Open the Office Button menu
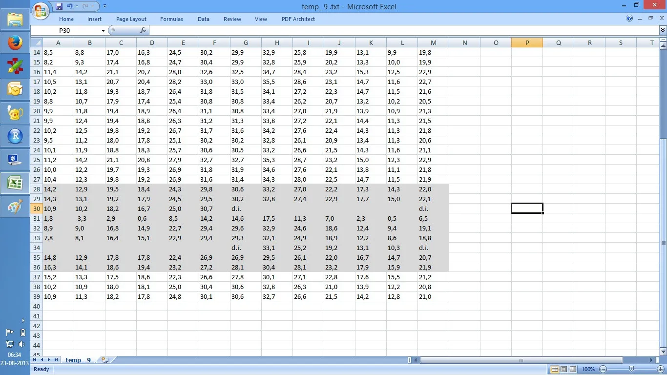This screenshot has height=375, width=667. click(42, 10)
